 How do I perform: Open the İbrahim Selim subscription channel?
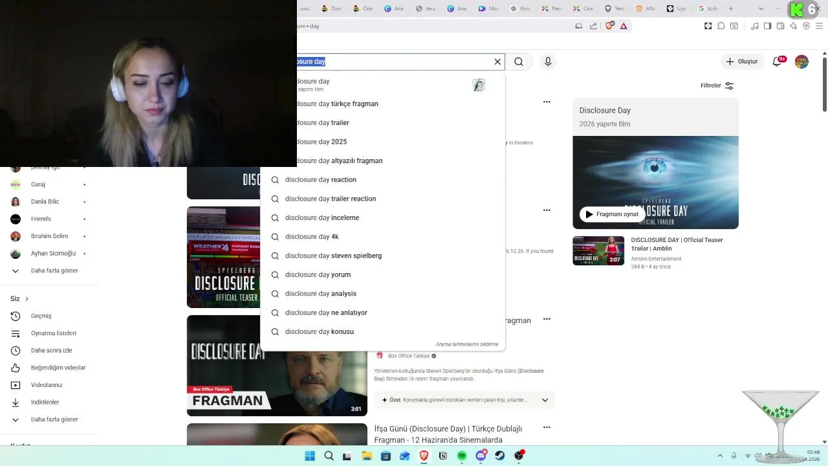[x=49, y=236]
